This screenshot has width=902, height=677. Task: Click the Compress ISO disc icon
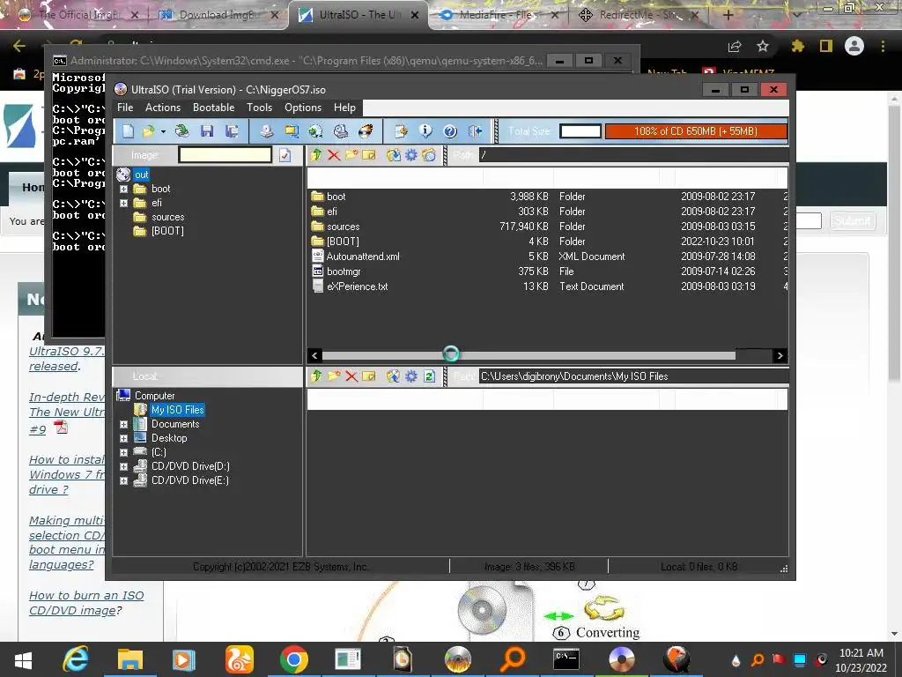tap(316, 131)
